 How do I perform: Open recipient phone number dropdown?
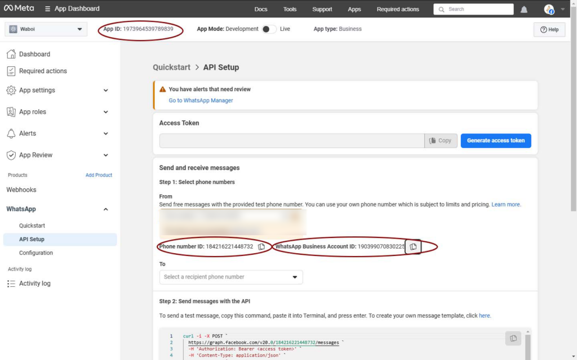pyautogui.click(x=231, y=277)
